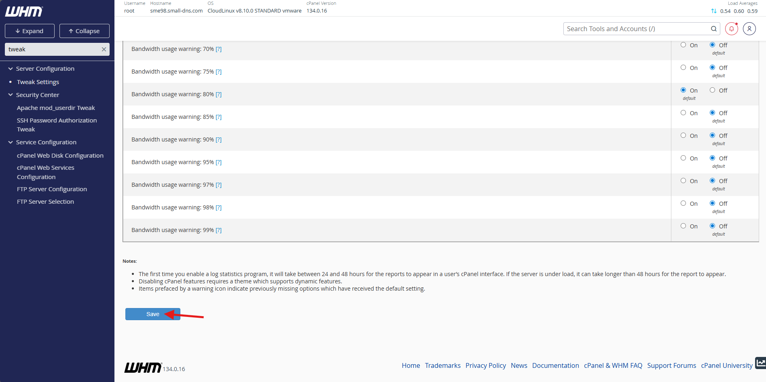Save the tweak settings

tap(152, 314)
